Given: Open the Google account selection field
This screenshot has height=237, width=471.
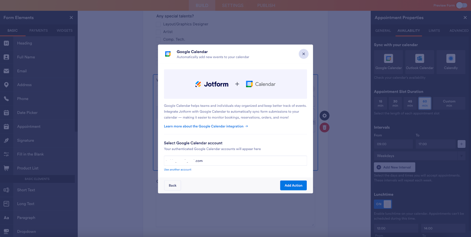Looking at the screenshot, I should (235, 161).
